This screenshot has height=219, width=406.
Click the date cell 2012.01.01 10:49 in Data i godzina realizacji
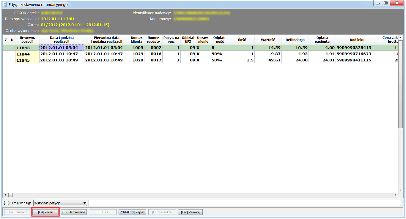62,60
